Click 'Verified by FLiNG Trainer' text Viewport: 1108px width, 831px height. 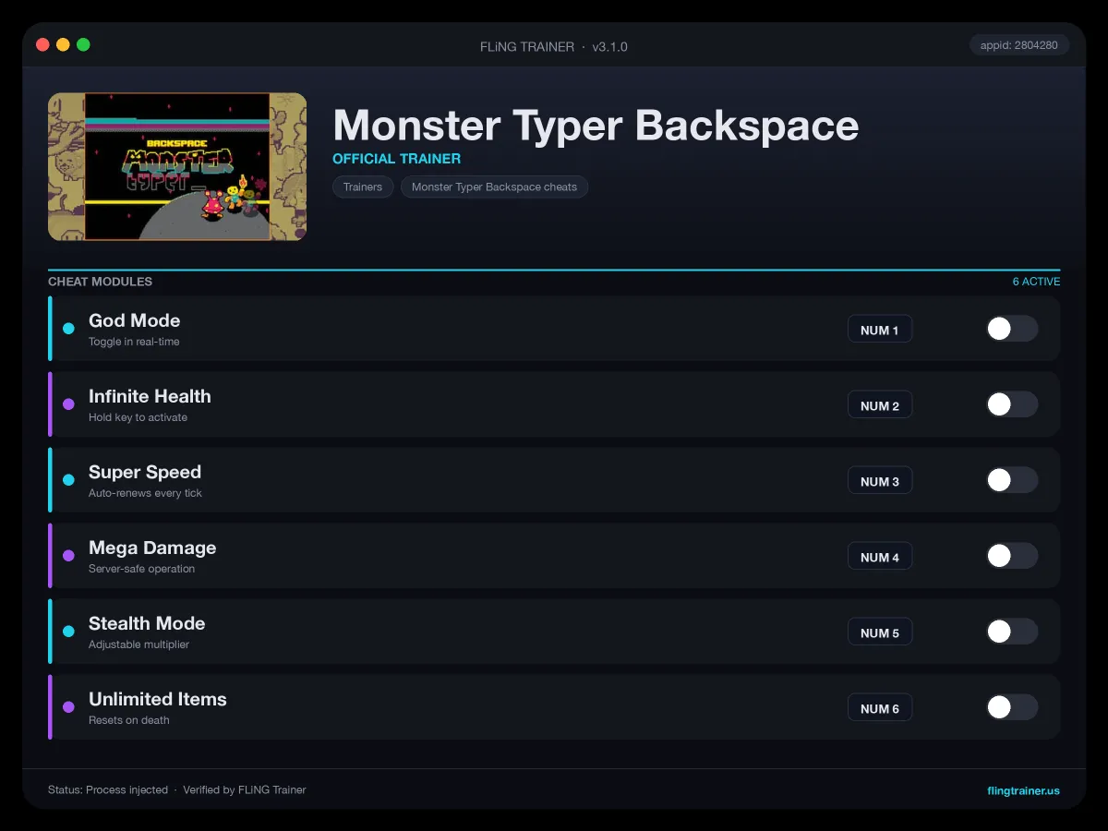245,790
